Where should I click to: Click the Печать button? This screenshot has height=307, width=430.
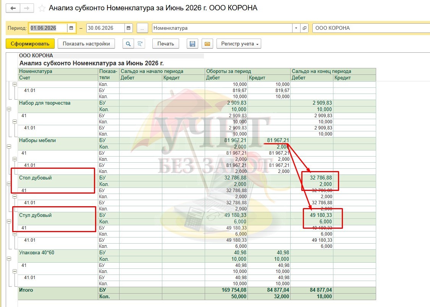(x=165, y=44)
